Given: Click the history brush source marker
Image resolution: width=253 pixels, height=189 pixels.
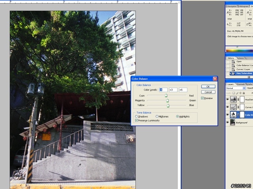Looking at the screenshot, I should 230,74.
